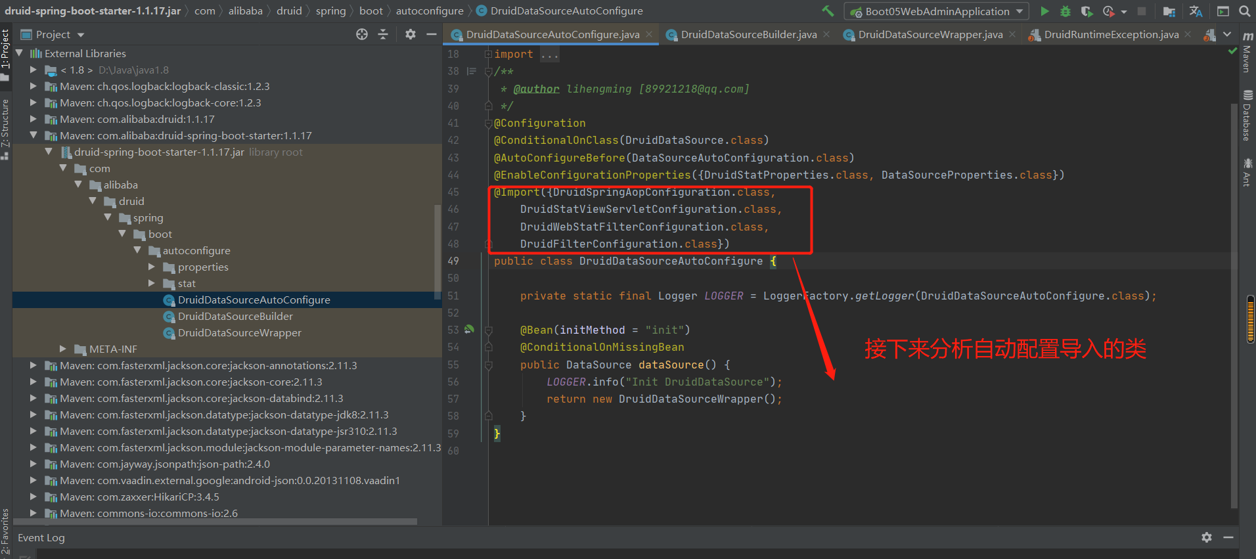This screenshot has height=559, width=1256.
Task: Hide the Project panel with the minus icon
Action: point(432,34)
